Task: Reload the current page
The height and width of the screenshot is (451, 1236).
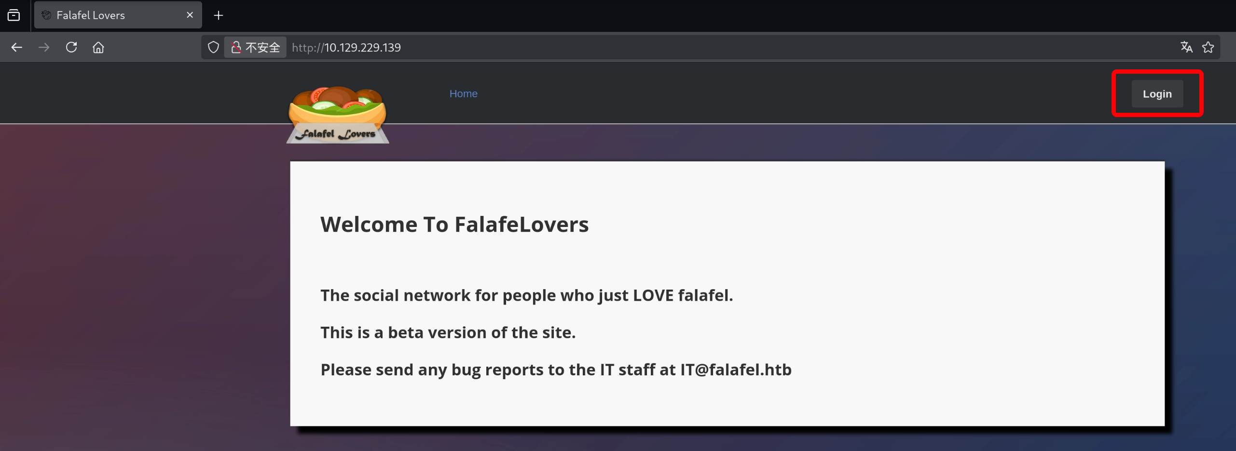Action: (x=71, y=47)
